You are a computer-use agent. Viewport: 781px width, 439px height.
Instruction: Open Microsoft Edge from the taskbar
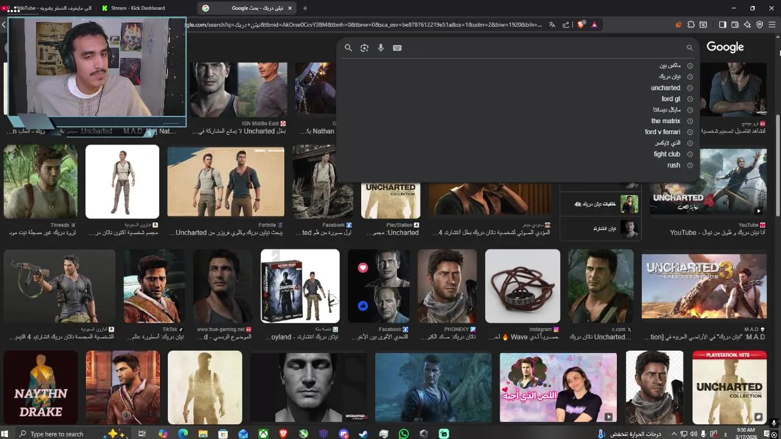[x=182, y=434]
